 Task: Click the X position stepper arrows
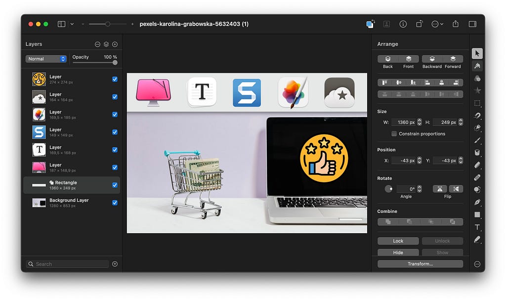[420, 160]
